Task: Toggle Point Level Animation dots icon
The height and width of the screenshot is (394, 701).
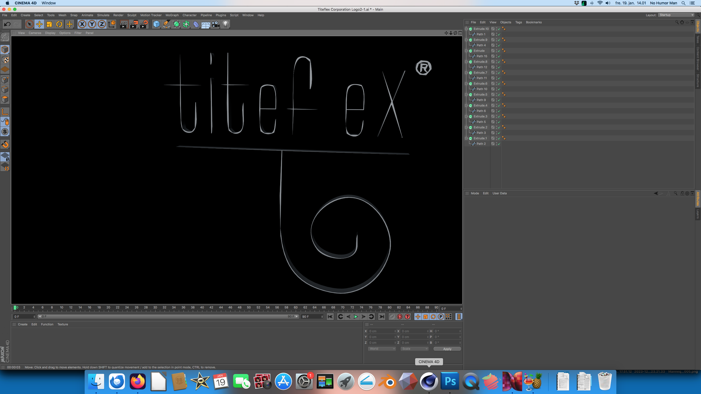Action: point(449,317)
